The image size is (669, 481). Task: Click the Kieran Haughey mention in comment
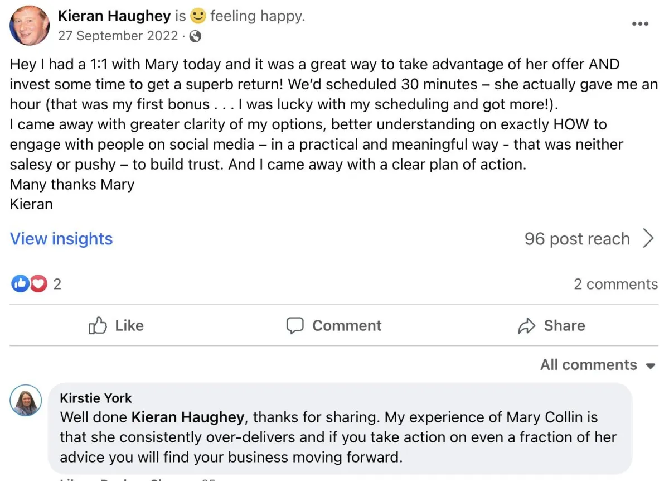click(x=188, y=417)
